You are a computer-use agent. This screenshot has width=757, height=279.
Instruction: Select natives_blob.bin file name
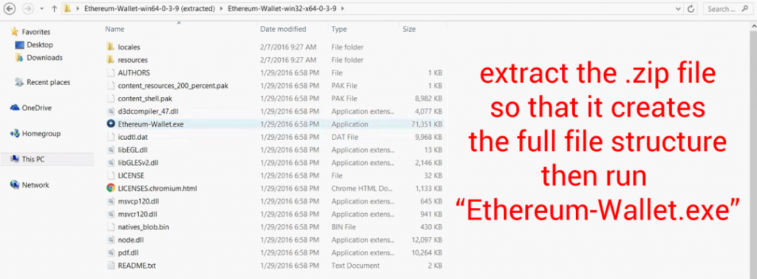143,226
